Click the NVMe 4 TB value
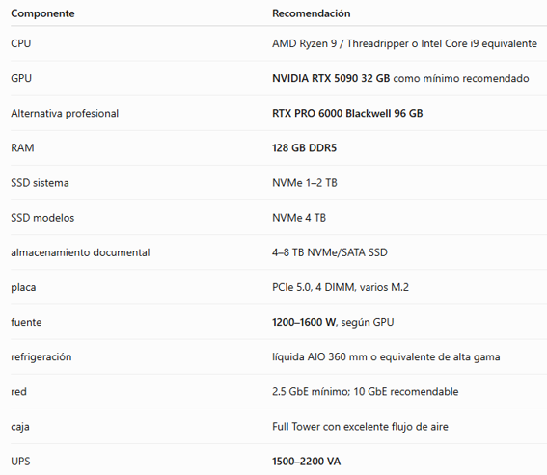This screenshot has width=547, height=475. 299,218
